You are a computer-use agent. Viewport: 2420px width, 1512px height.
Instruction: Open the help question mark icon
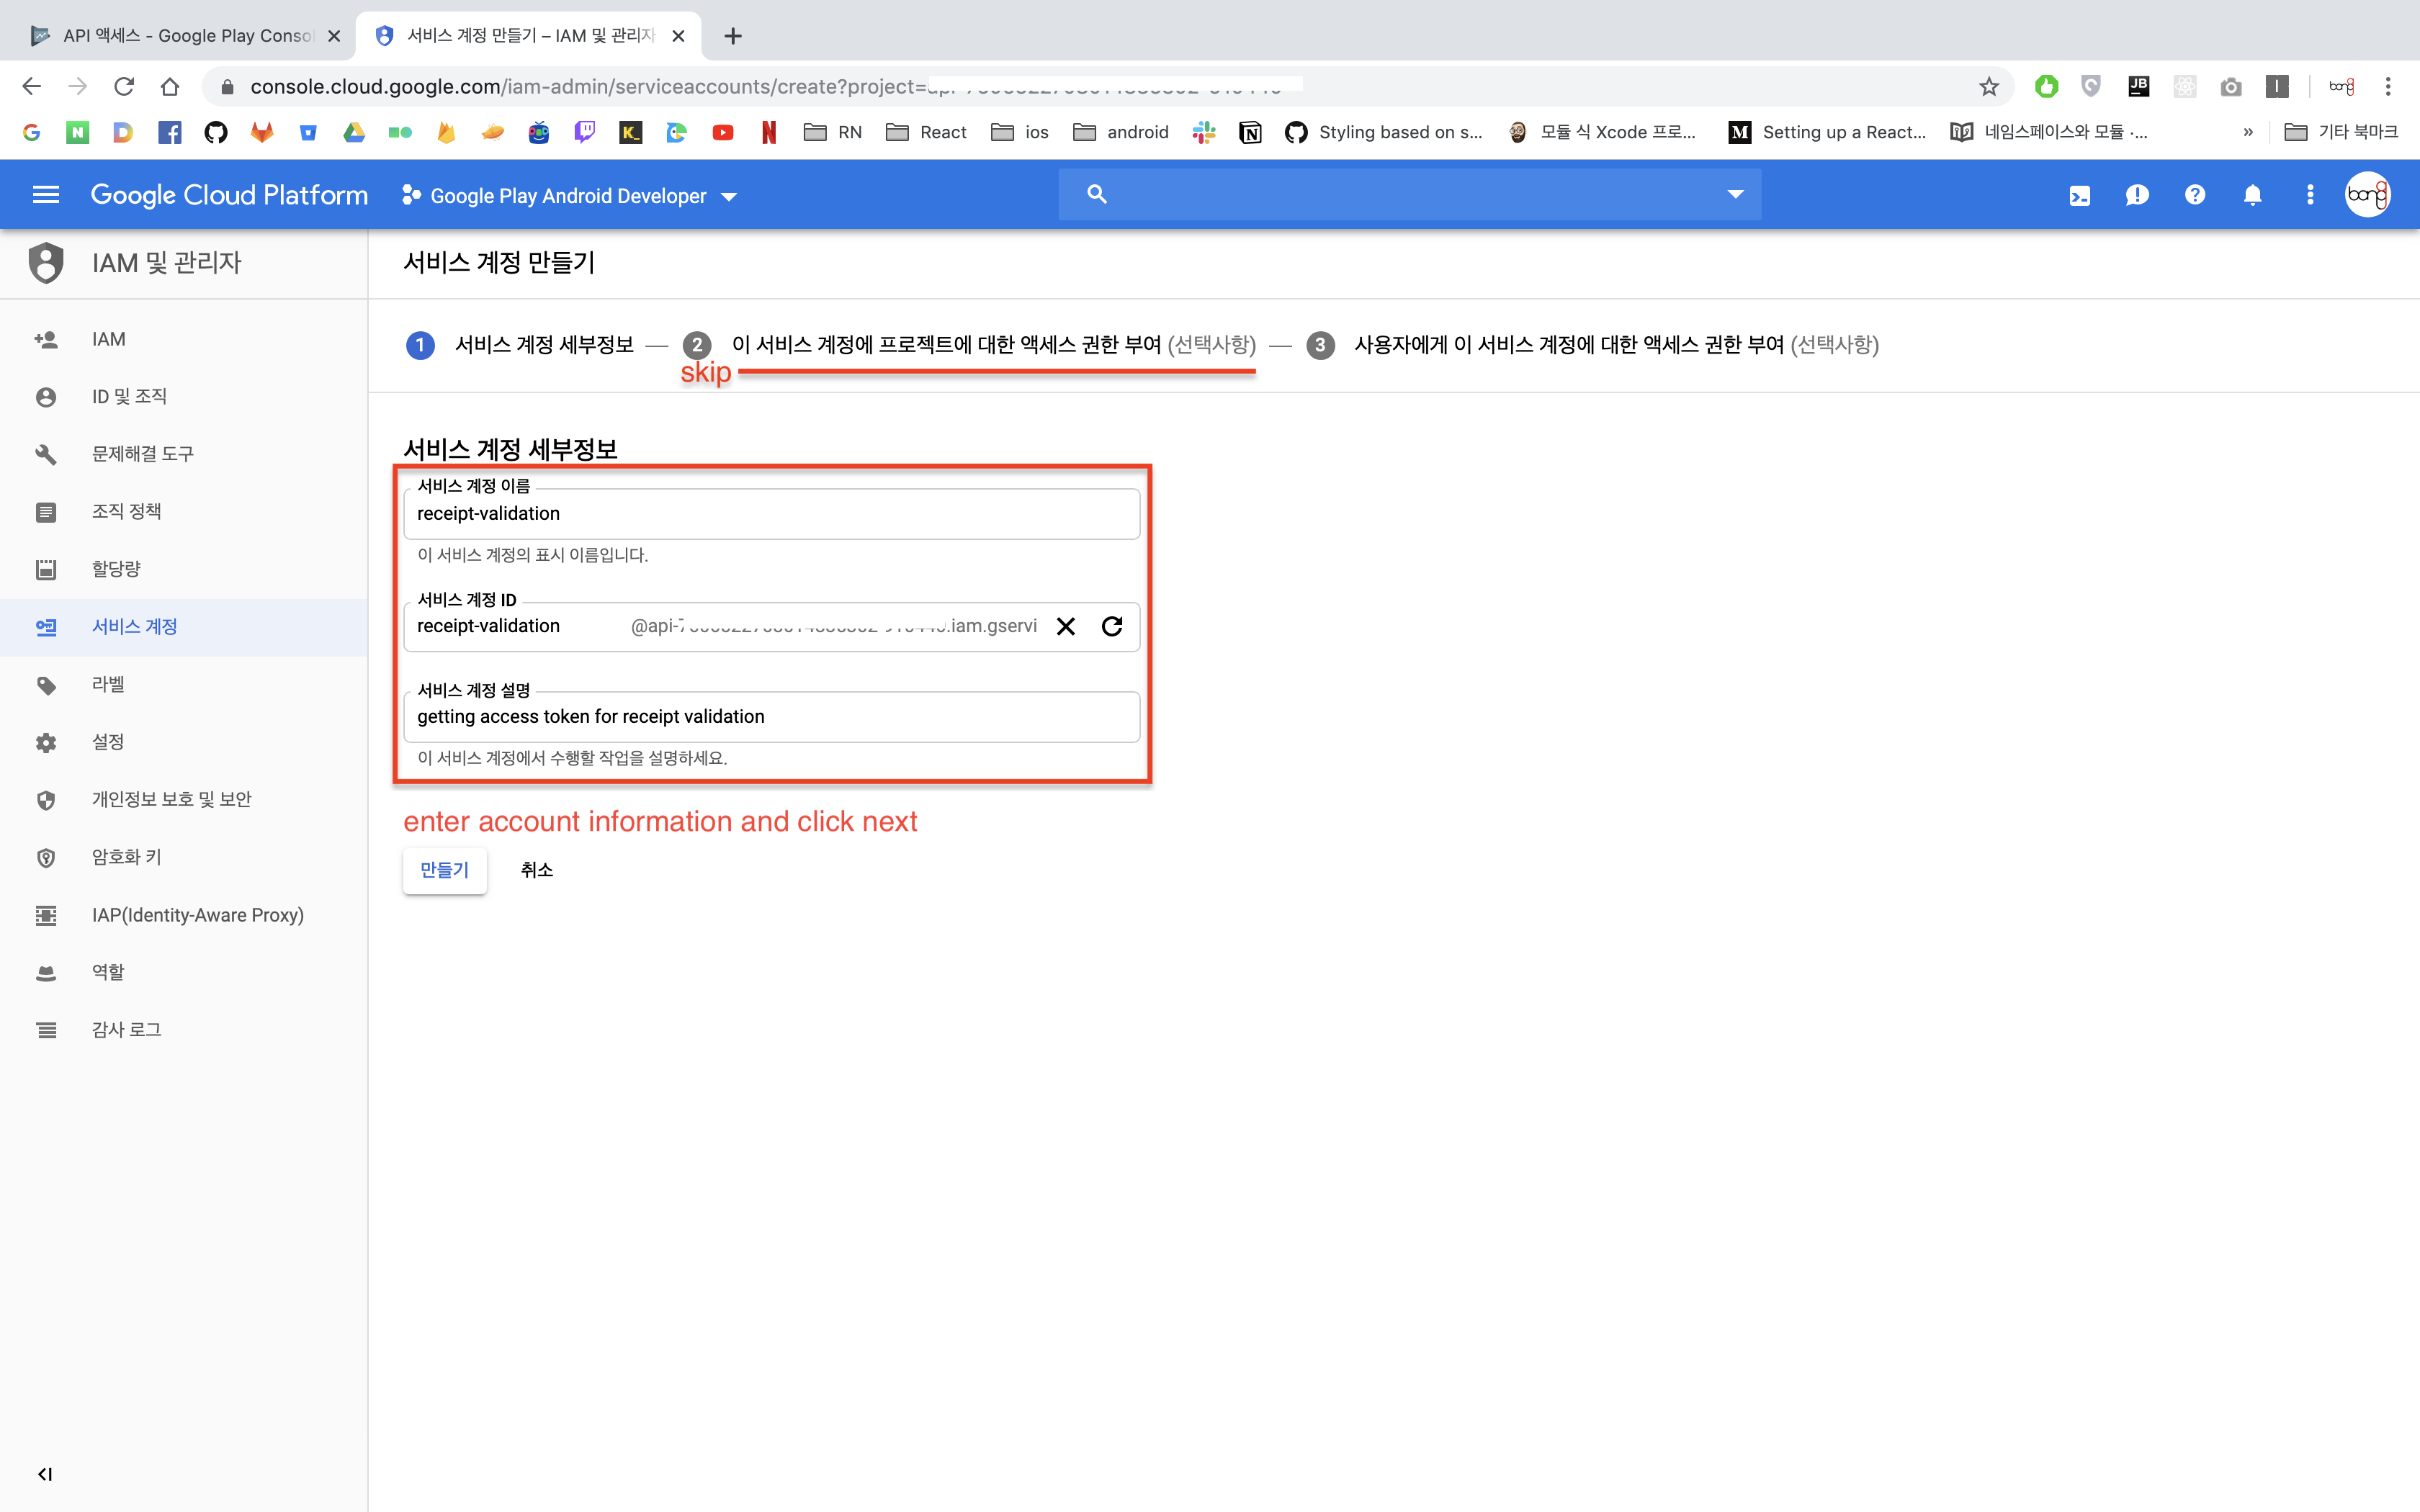point(2194,196)
